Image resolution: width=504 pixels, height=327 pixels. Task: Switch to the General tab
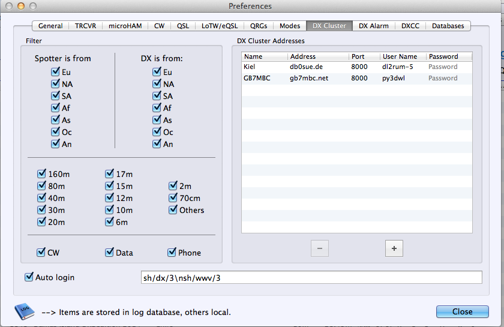coord(50,26)
